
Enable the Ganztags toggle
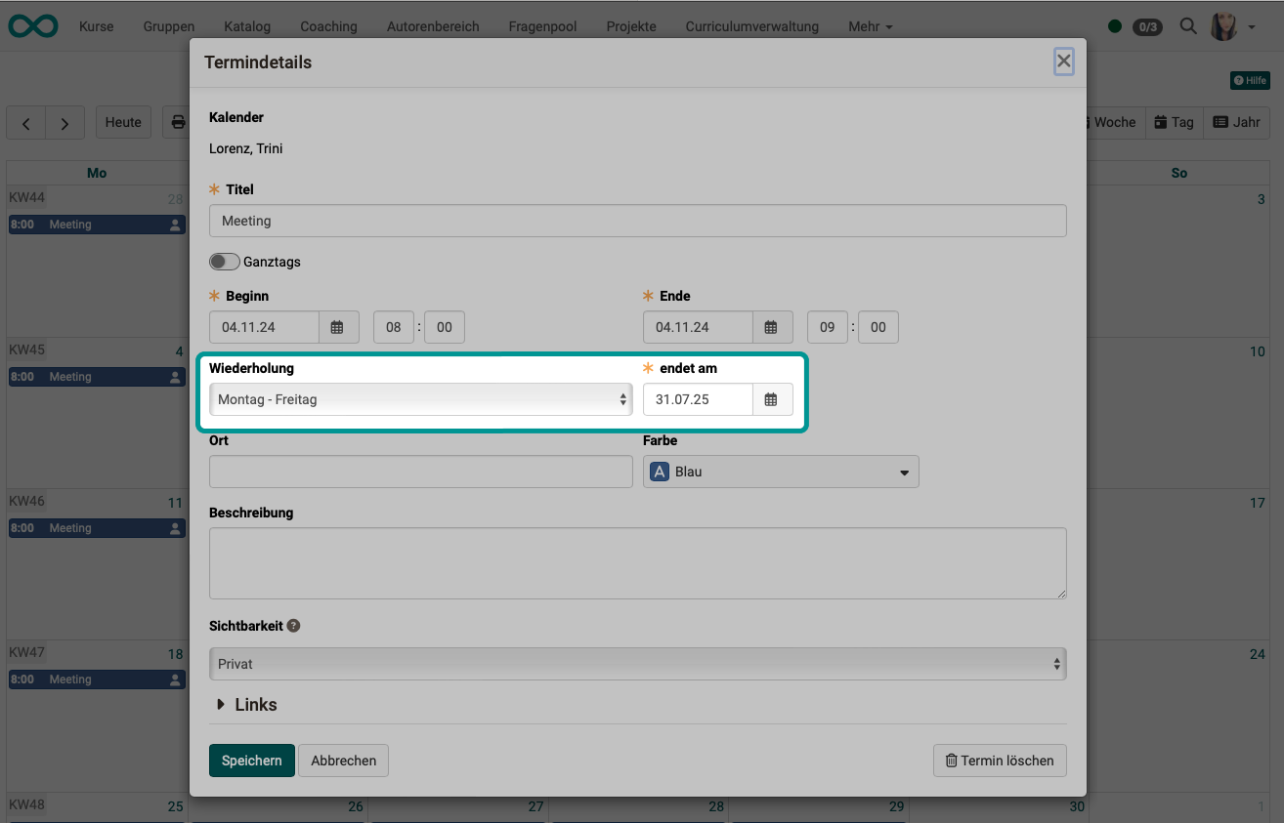tap(225, 262)
